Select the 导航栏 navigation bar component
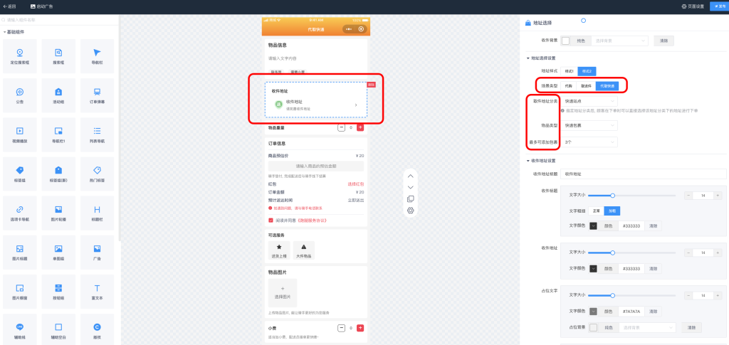729x345 pixels. (x=97, y=56)
